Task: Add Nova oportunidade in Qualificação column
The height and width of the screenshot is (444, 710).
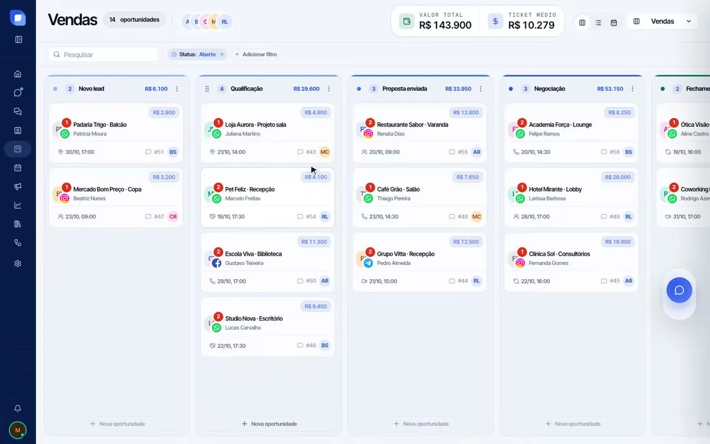Action: 269,424
